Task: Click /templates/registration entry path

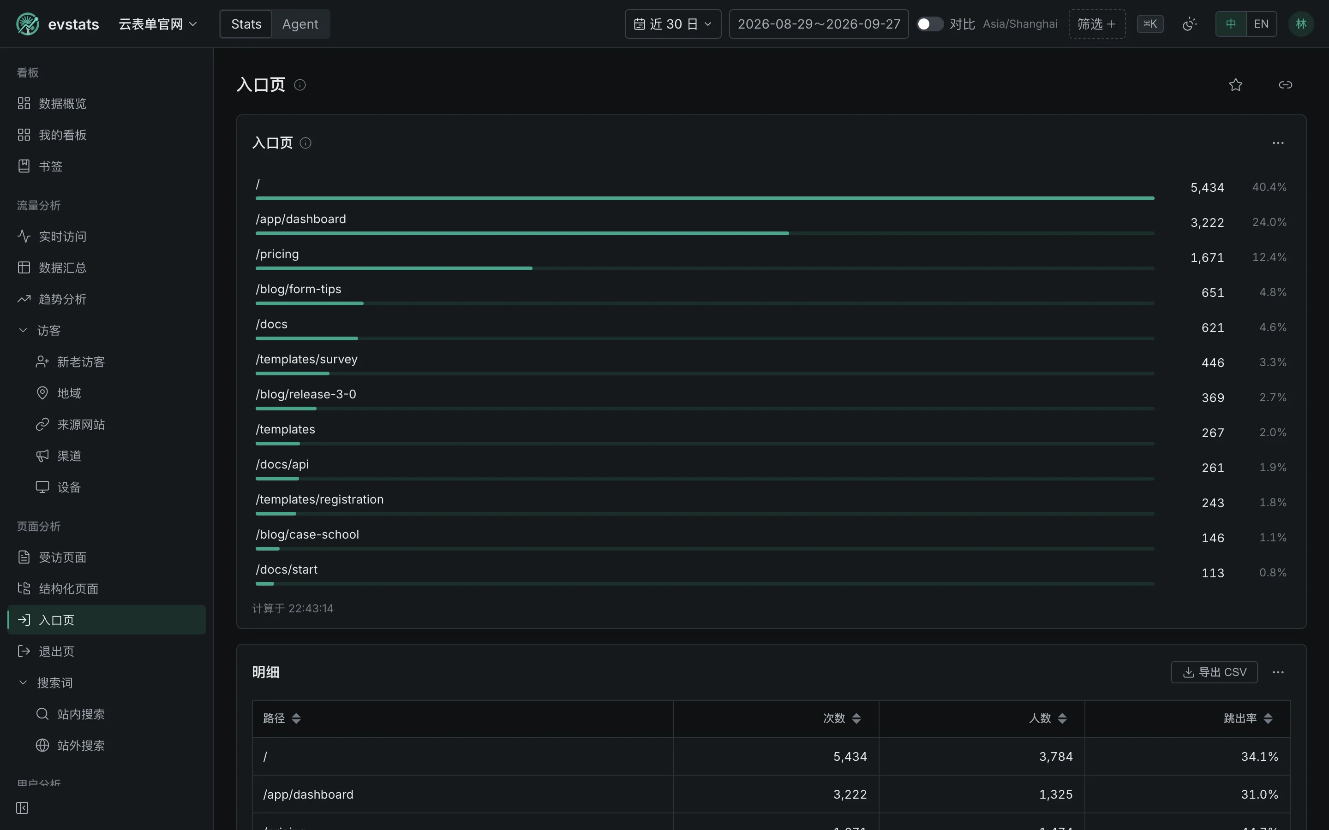Action: point(320,499)
